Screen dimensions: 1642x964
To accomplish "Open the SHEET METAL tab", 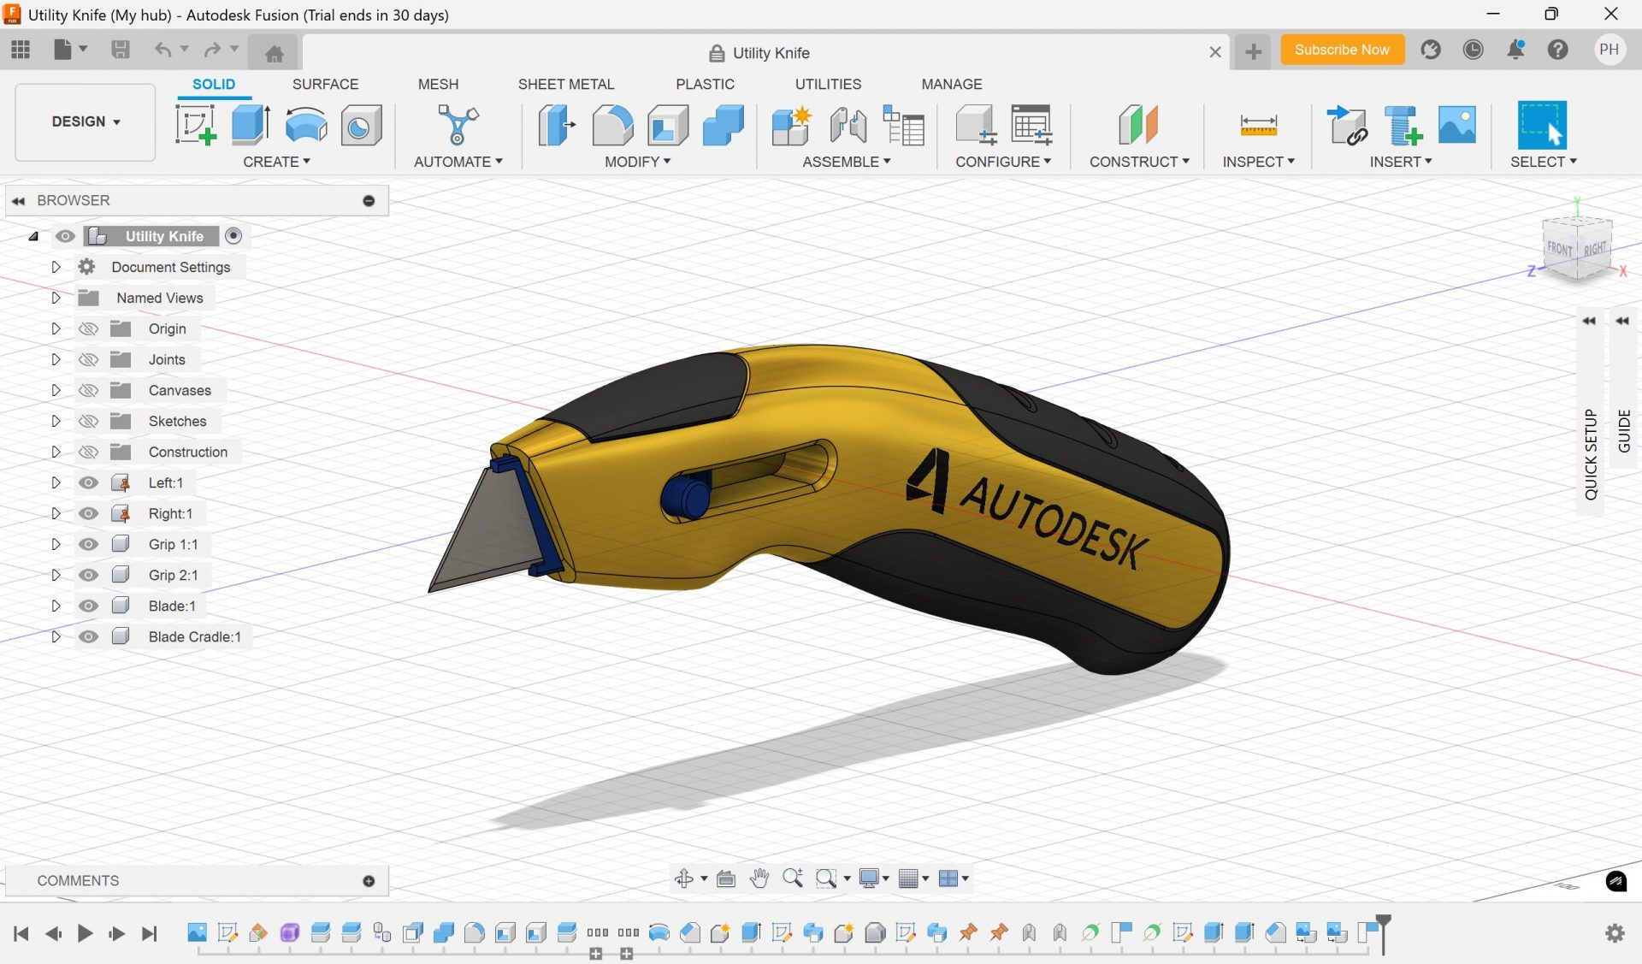I will [566, 84].
